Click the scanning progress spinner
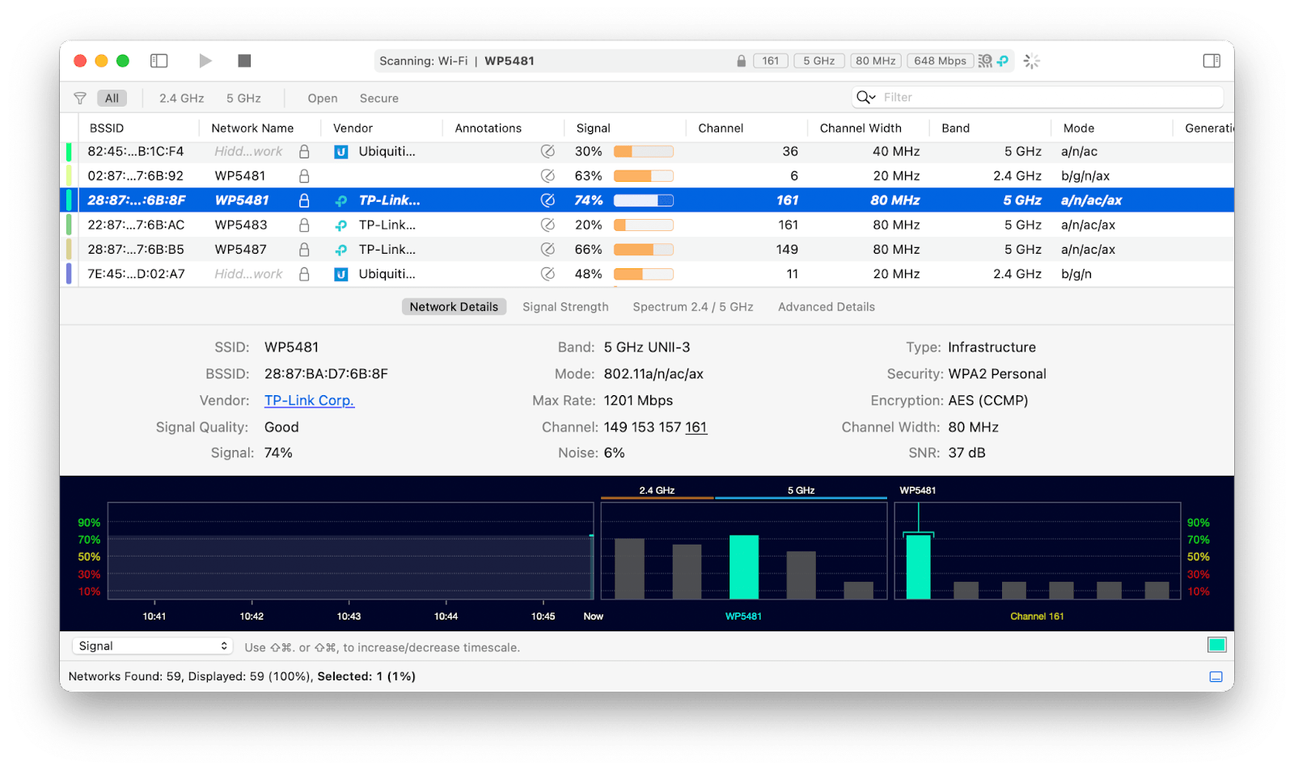The width and height of the screenshot is (1294, 770). [1031, 61]
